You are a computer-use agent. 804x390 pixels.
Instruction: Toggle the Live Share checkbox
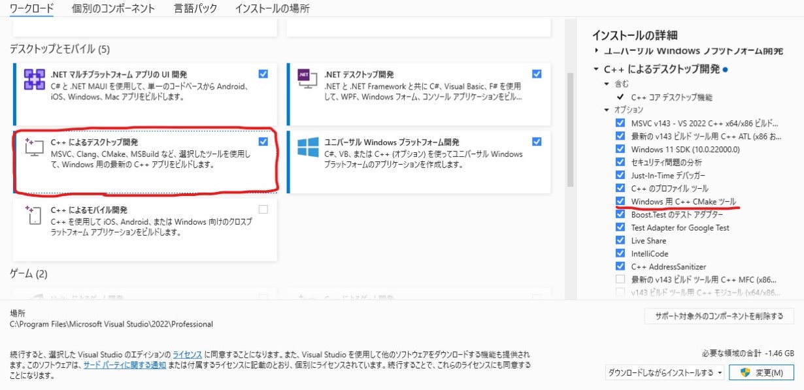(620, 240)
